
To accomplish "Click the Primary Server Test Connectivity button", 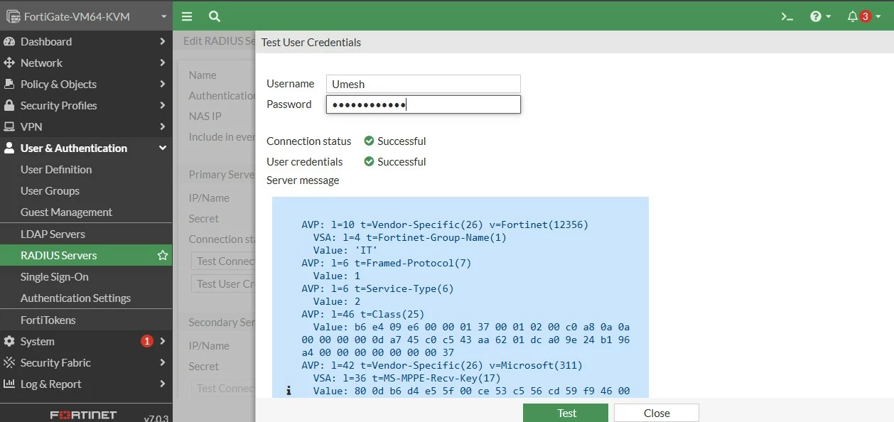I will (x=223, y=261).
